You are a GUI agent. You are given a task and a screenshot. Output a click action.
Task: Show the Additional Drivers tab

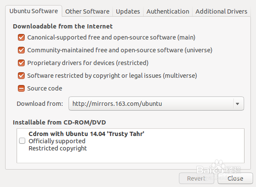221,11
